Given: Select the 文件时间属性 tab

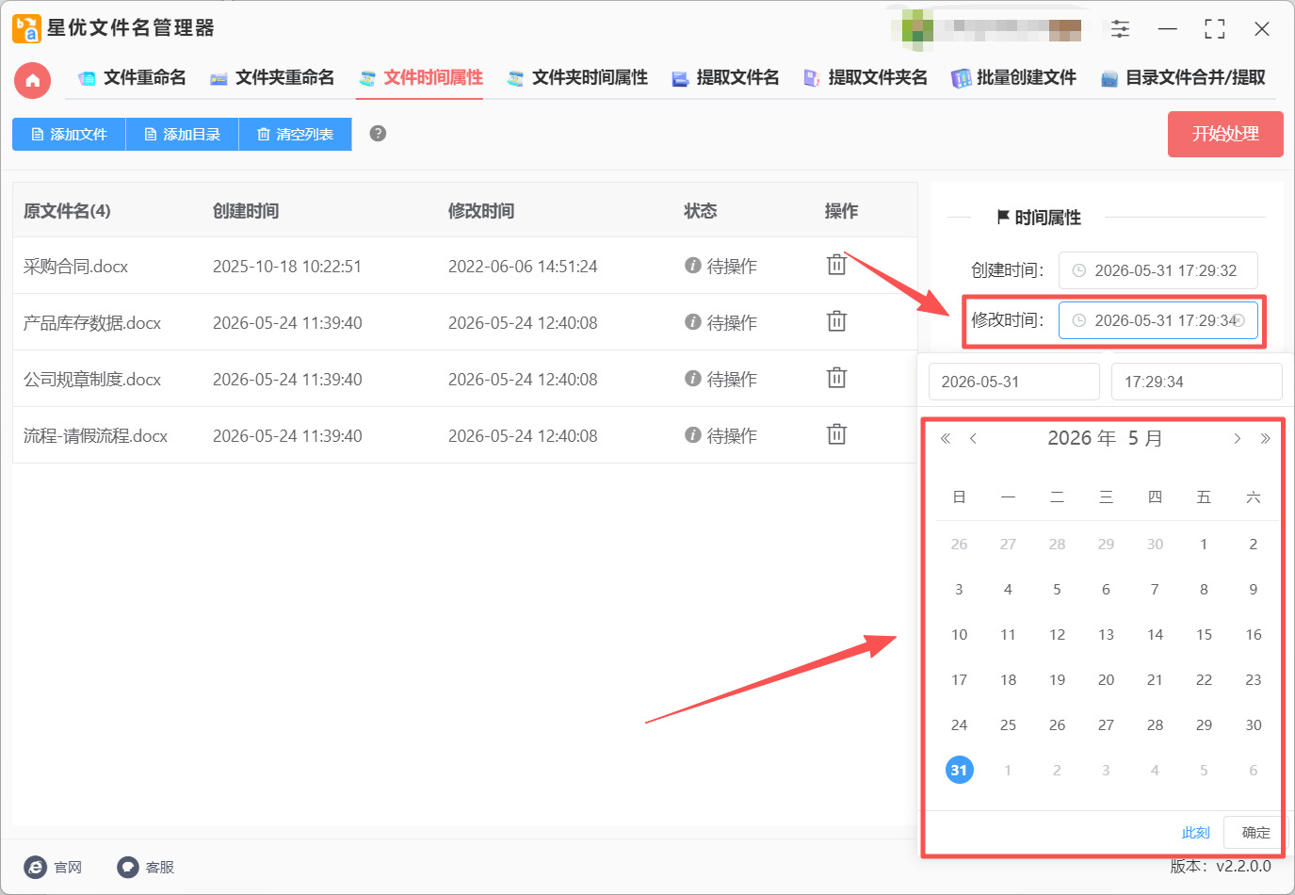Looking at the screenshot, I should pos(420,78).
